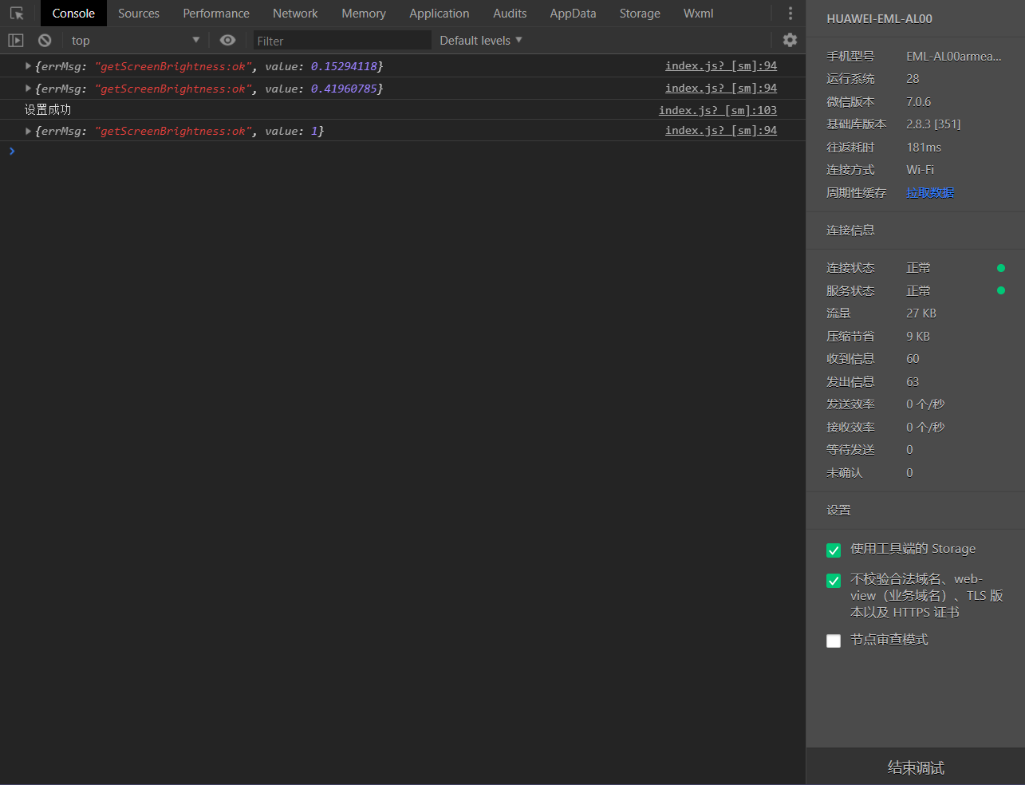Click the 收到信息 value 60
Image resolution: width=1025 pixels, height=785 pixels.
[x=913, y=358]
